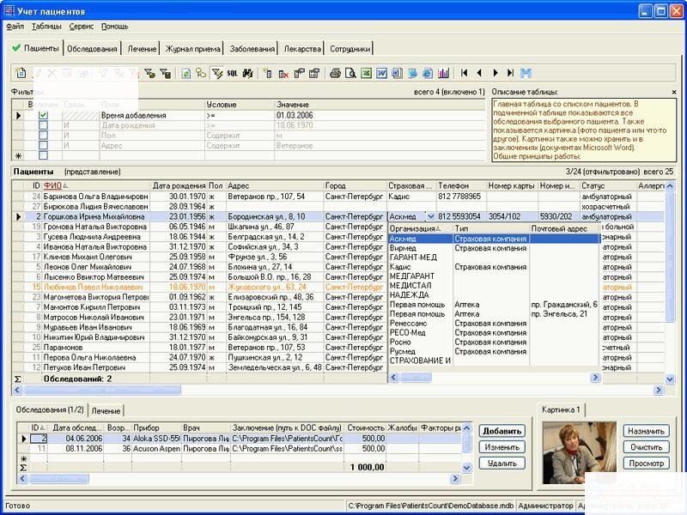The width and height of the screenshot is (687, 515).
Task: Click the add field toolbar icon
Action: (268, 73)
